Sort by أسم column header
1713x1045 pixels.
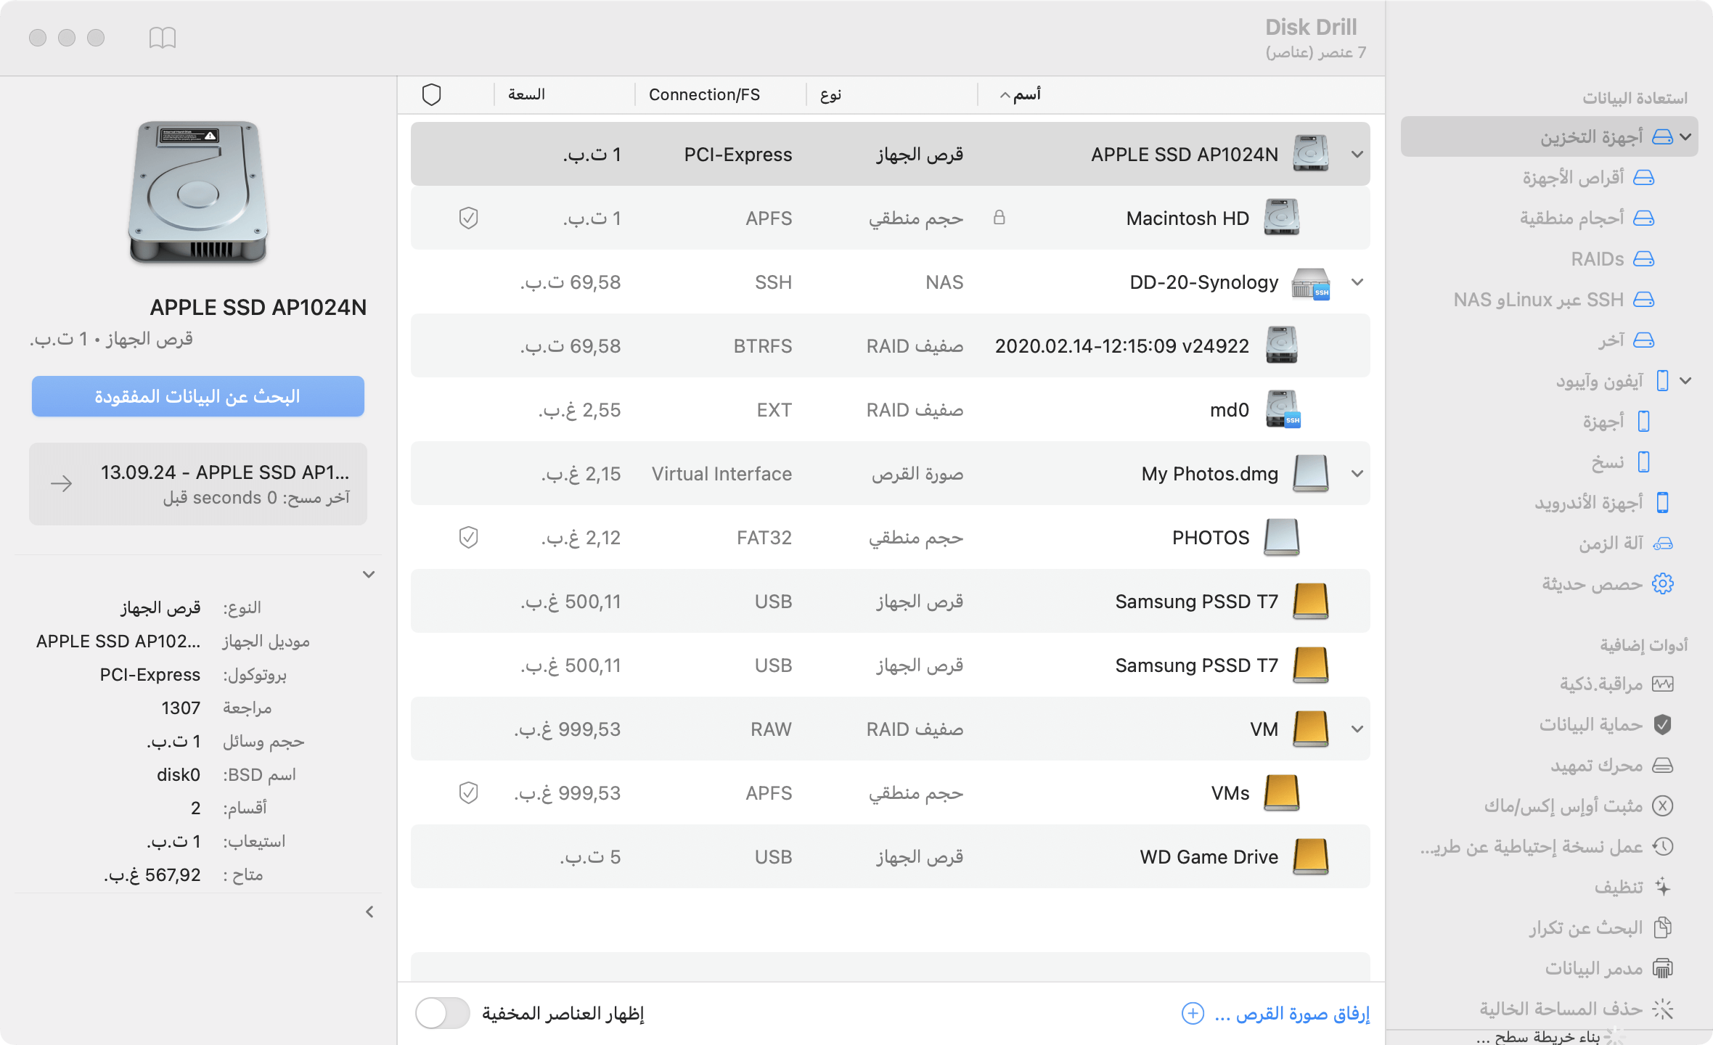pos(1027,94)
